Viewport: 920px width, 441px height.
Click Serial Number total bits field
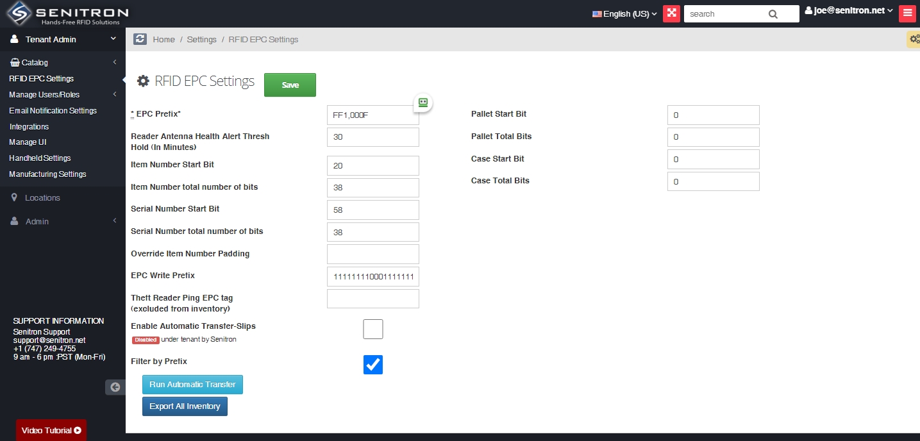tap(373, 232)
